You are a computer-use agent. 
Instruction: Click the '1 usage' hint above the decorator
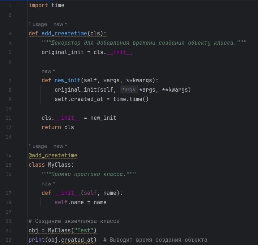click(x=38, y=146)
